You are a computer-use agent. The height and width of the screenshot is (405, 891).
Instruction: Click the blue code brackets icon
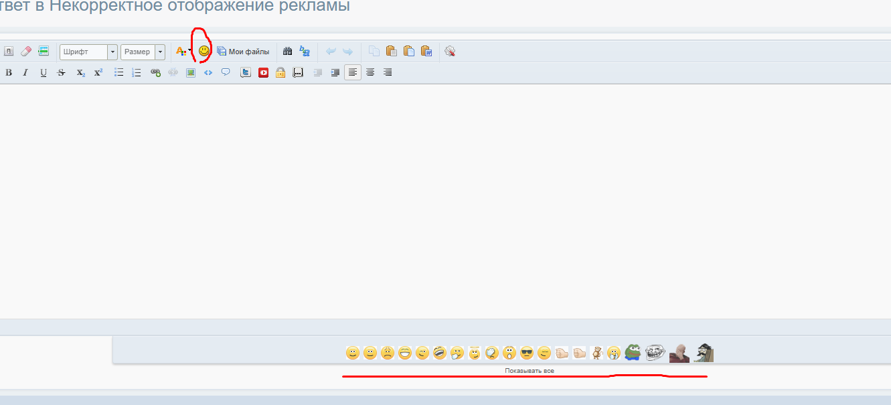pyautogui.click(x=208, y=72)
